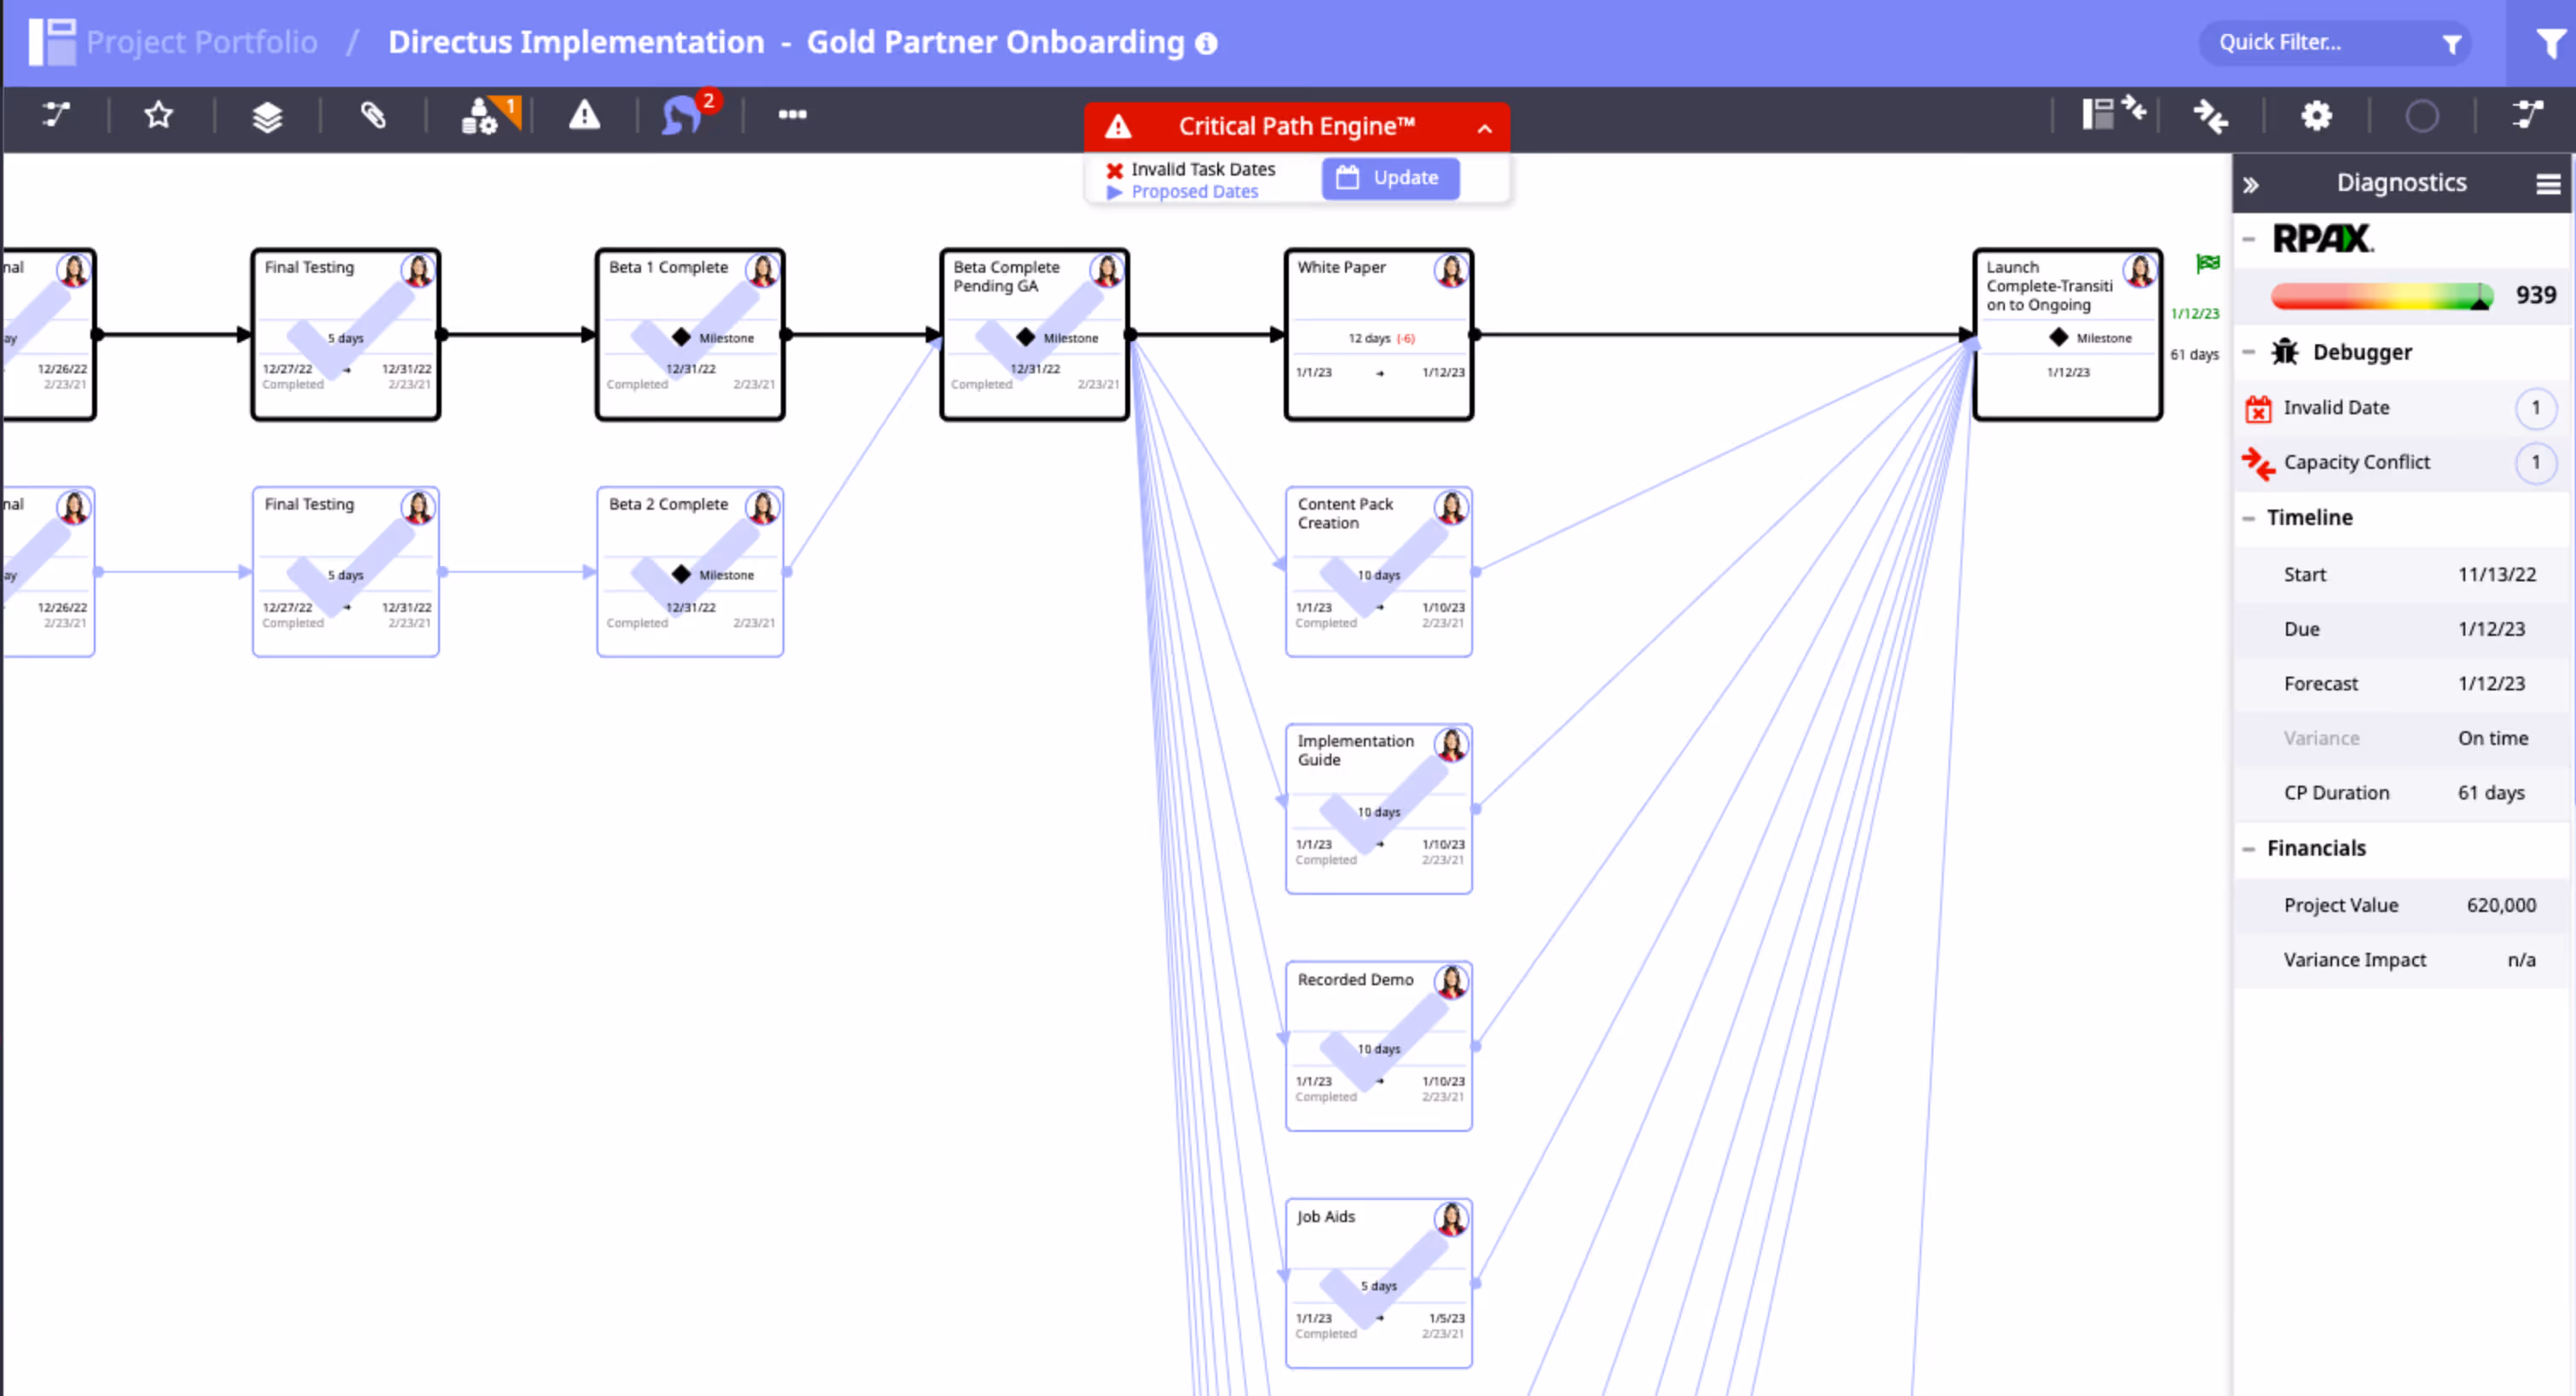Open Launch Complete-Transition to Ongoing card
2576x1396 pixels.
(x=2067, y=335)
